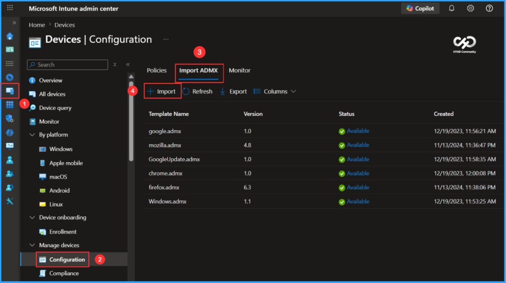Open Reports monitor icon in rail
Screen dimensions: 506x283
coord(10,146)
